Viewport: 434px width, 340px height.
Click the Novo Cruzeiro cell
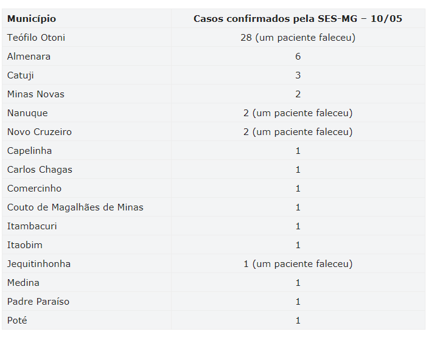tap(40, 132)
